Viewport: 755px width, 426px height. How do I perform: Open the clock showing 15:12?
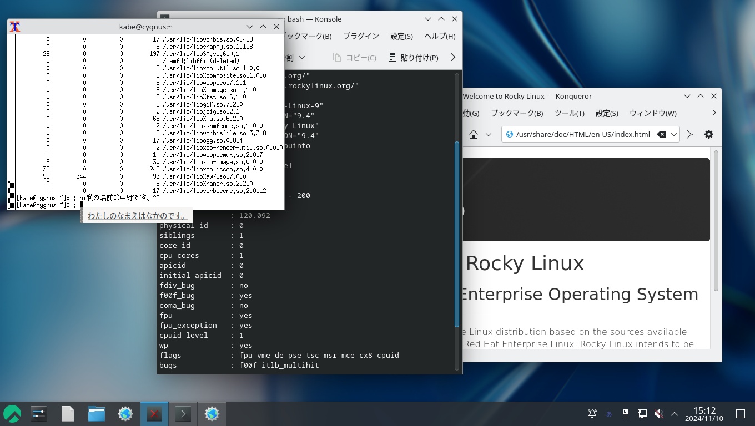click(x=704, y=414)
